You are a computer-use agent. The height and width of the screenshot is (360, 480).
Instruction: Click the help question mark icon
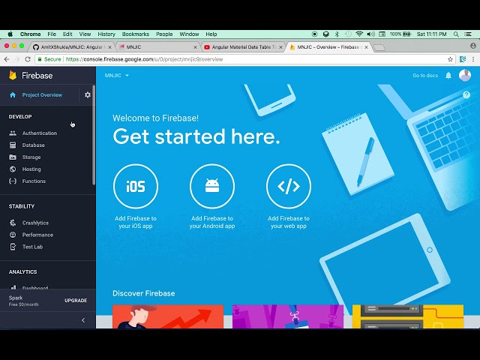point(466,95)
